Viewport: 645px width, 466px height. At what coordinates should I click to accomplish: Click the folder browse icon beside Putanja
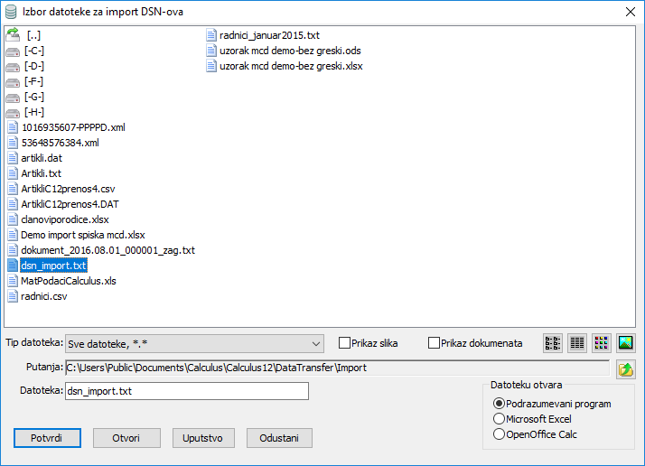coord(625,368)
